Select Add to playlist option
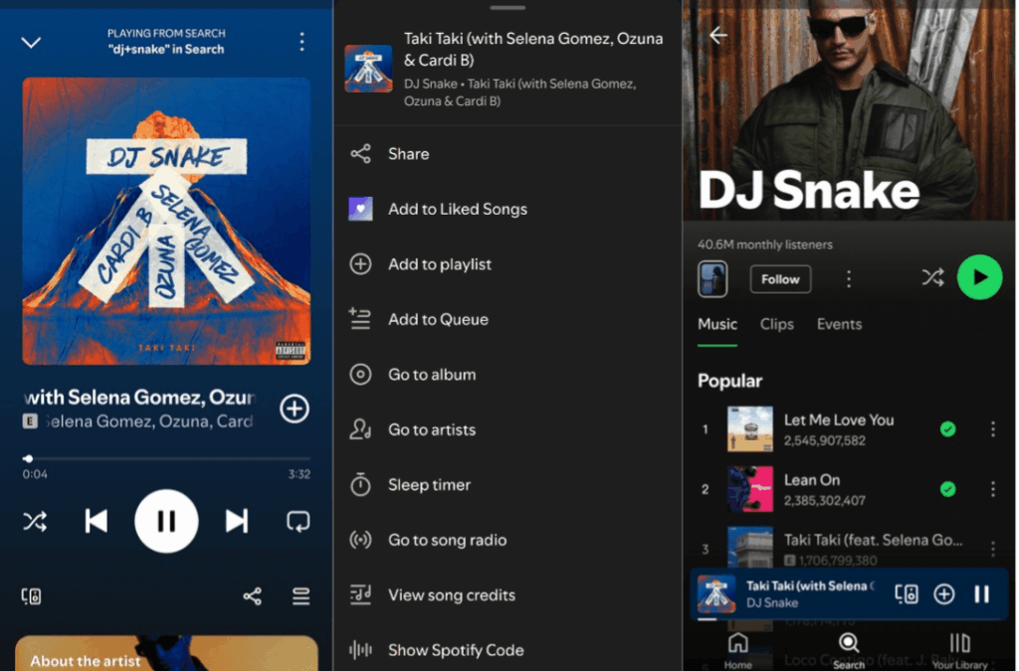Image resolution: width=1019 pixels, height=671 pixels. (508, 264)
